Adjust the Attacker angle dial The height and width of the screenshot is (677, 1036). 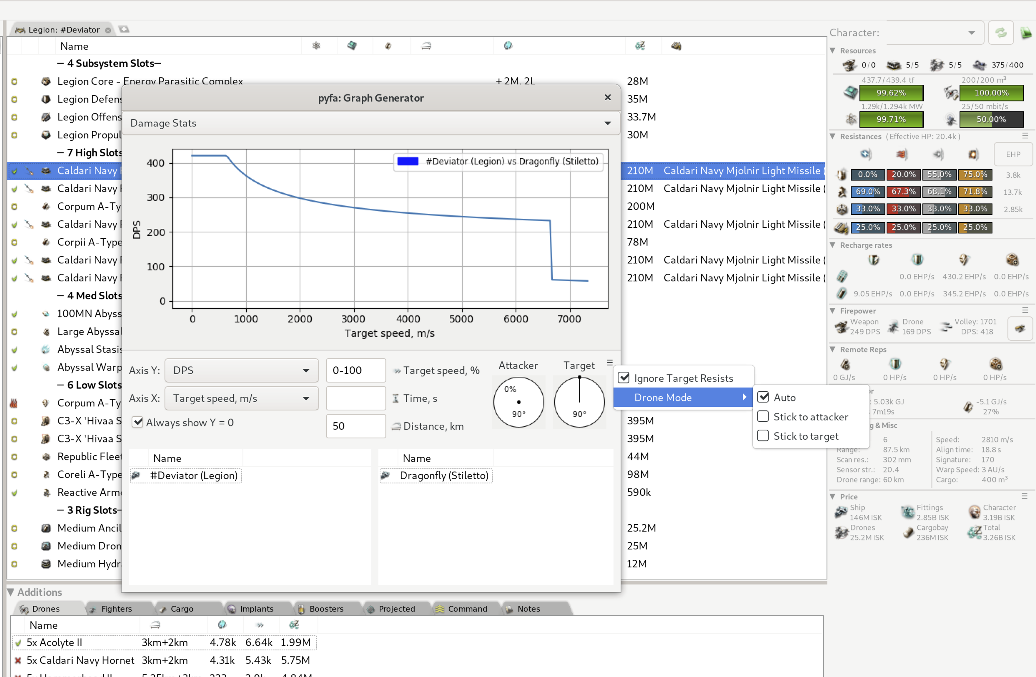point(518,402)
